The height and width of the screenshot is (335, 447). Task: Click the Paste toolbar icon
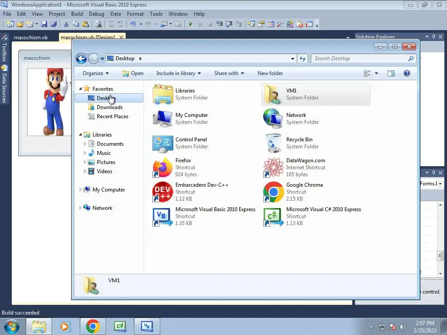85,24
